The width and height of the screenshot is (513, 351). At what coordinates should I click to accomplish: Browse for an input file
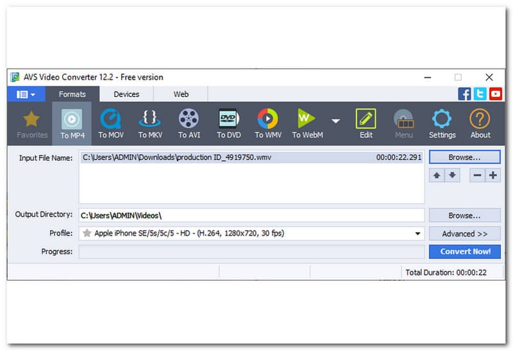tap(464, 157)
